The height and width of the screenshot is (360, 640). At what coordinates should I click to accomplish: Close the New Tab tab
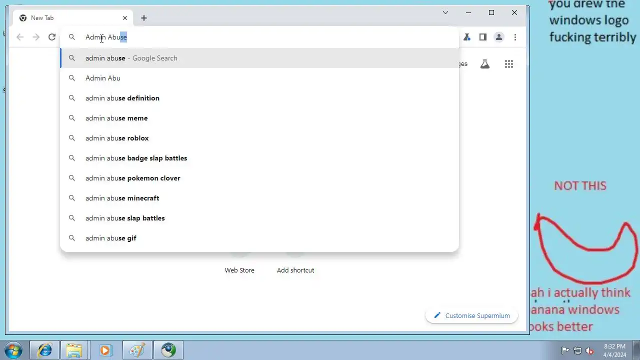click(x=125, y=18)
